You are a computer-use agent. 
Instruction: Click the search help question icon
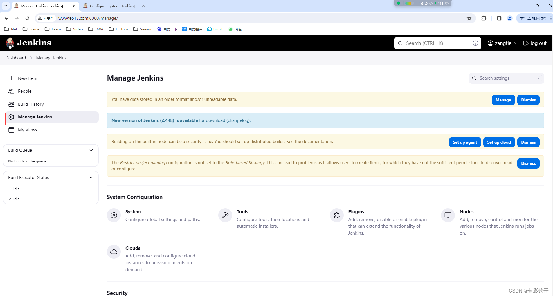[x=475, y=43]
